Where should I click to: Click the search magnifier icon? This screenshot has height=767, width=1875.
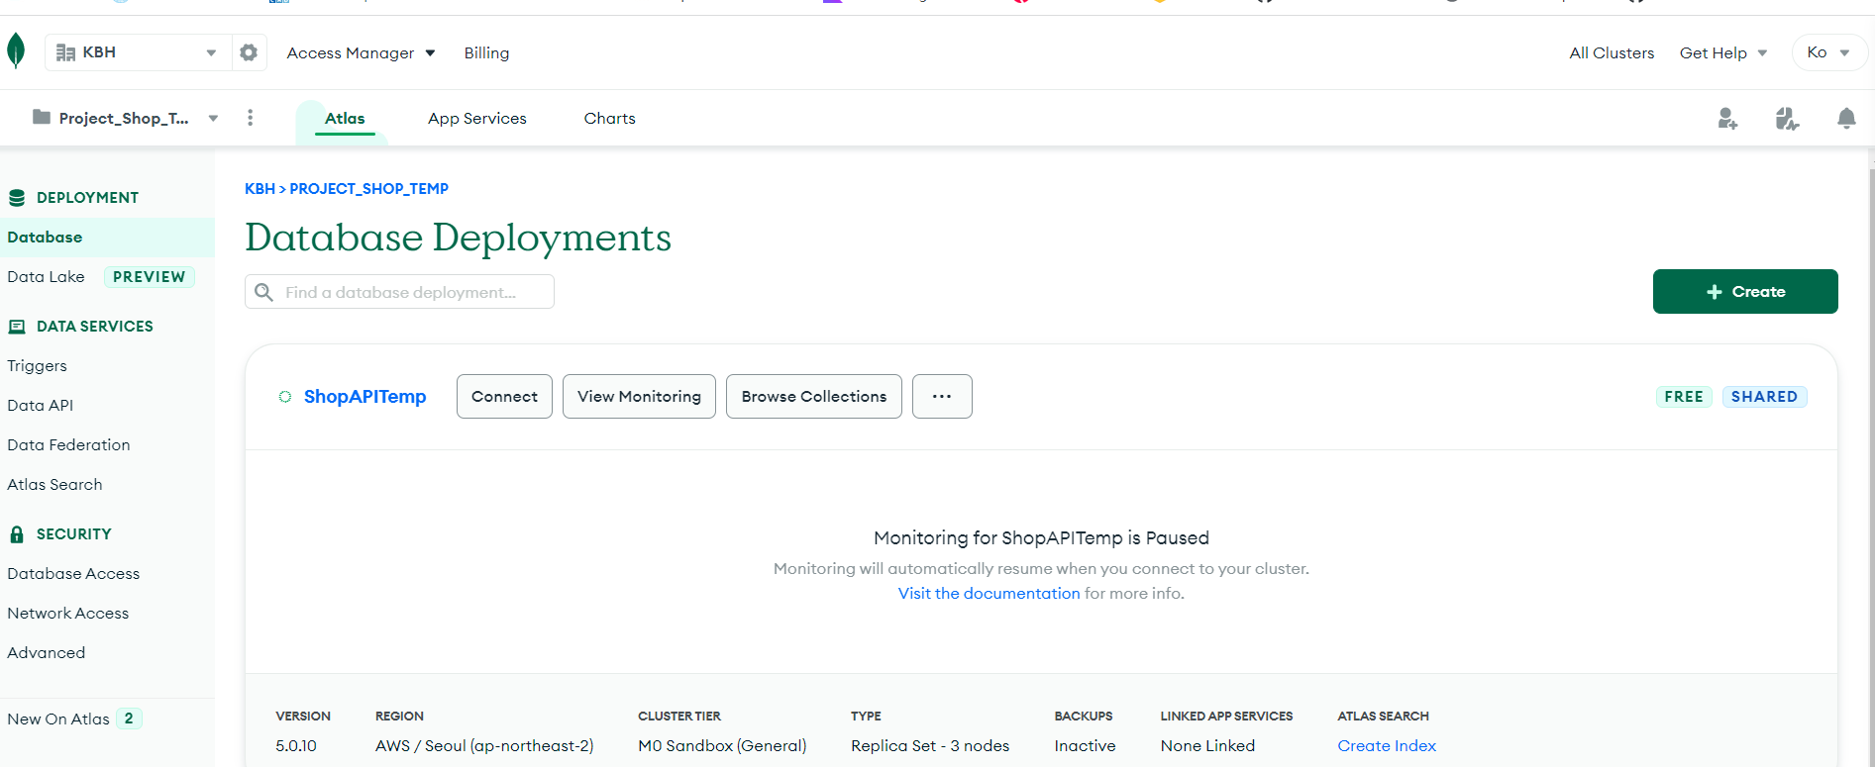tap(263, 292)
